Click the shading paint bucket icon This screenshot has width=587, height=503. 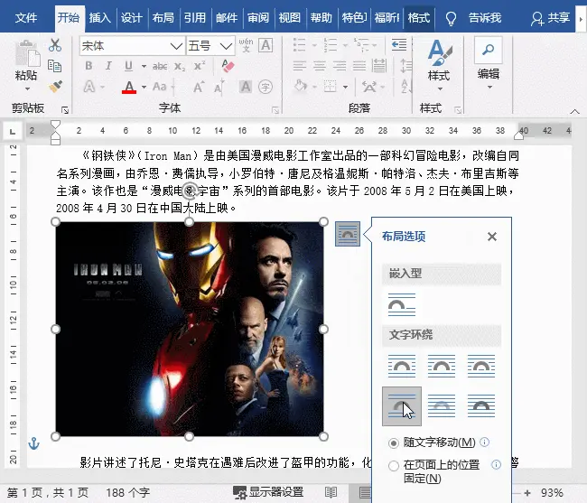pyautogui.click(x=301, y=87)
